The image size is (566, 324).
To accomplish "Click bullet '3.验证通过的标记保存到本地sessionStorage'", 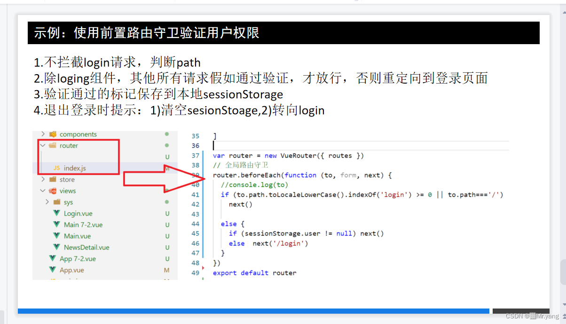I will 158,94.
